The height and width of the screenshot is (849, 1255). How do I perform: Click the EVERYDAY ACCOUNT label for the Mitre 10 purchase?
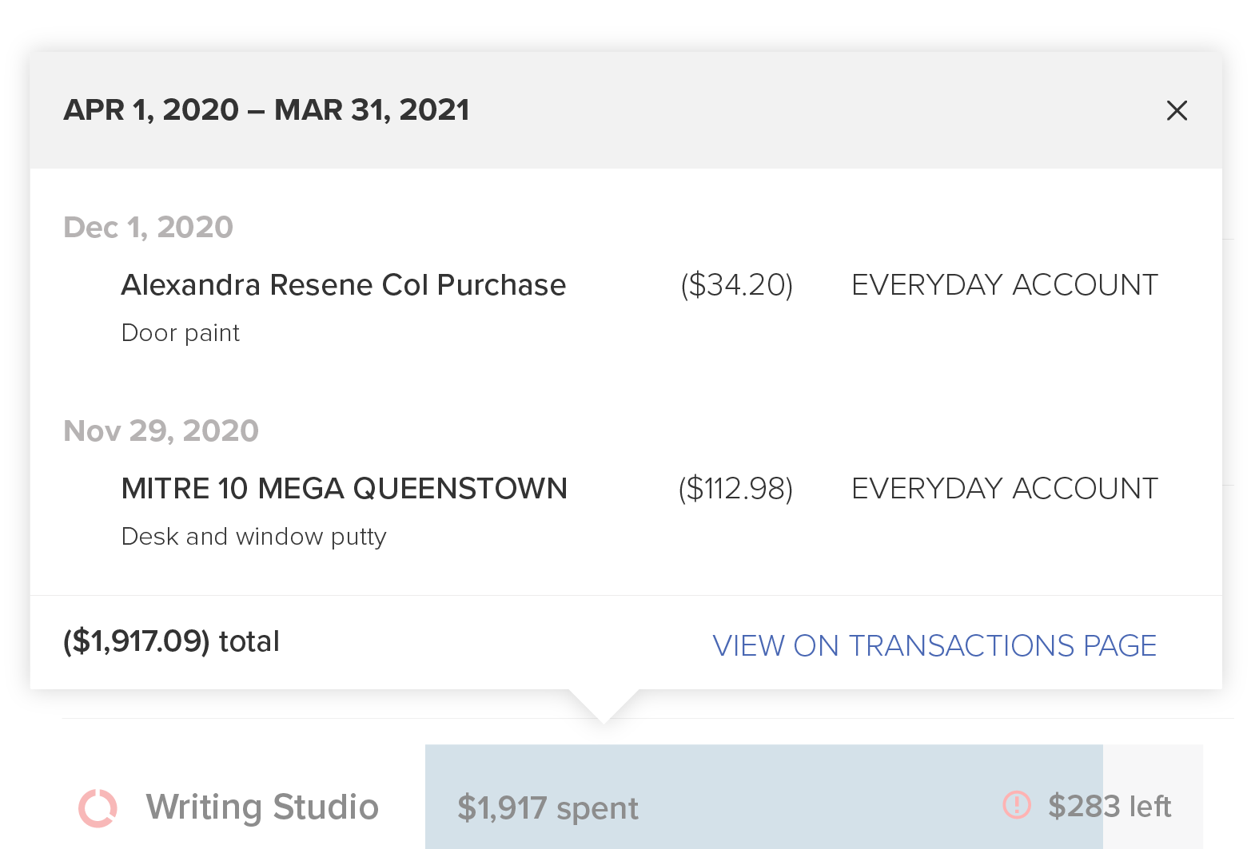coord(1004,489)
